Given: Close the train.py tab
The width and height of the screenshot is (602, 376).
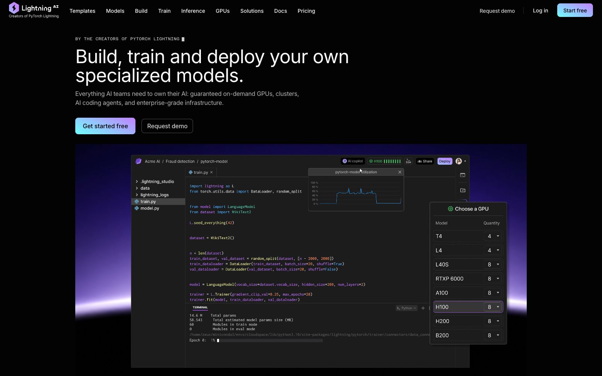Looking at the screenshot, I should coord(211,173).
